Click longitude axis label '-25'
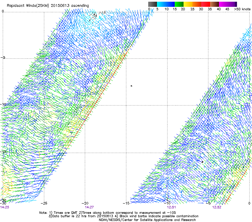Image resolution: width=252 pixels, height=222 pixels. [44, 203]
